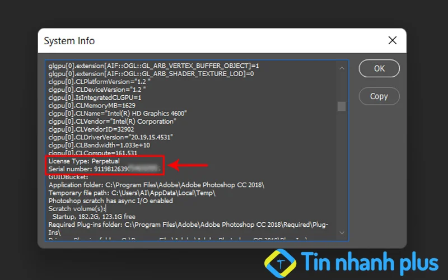
Task: Click the CLDriverVersion line
Action: click(x=111, y=137)
